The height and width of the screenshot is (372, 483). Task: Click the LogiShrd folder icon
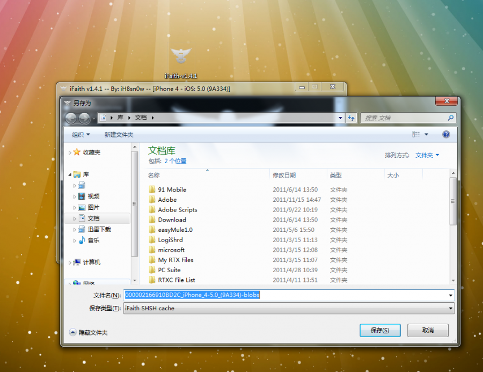[x=152, y=239]
